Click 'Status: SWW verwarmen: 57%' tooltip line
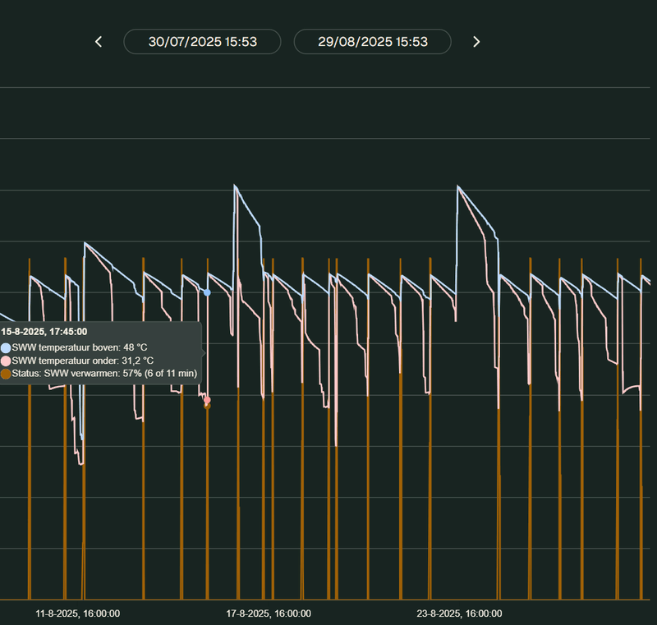This screenshot has width=657, height=625. [x=104, y=373]
